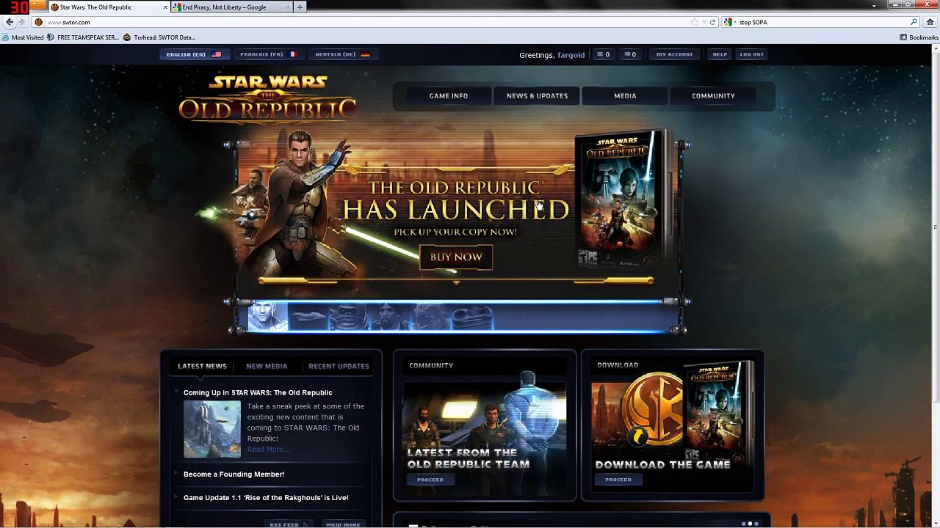Open the Community menu
The width and height of the screenshot is (940, 528).
point(713,96)
